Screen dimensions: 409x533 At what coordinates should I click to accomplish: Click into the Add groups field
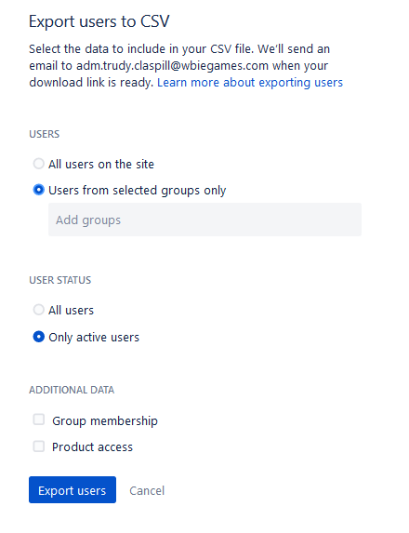204,220
